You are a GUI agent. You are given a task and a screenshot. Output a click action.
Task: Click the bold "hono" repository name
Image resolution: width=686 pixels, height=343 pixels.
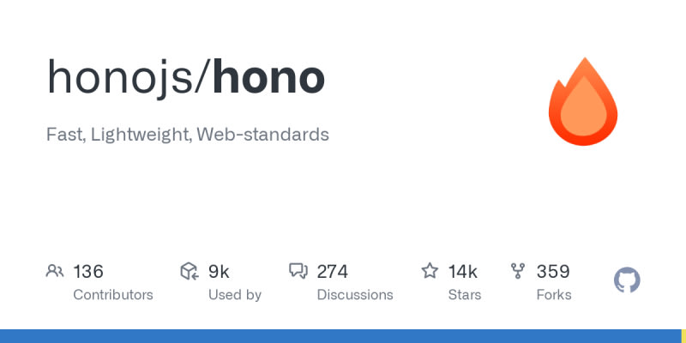[268, 79]
